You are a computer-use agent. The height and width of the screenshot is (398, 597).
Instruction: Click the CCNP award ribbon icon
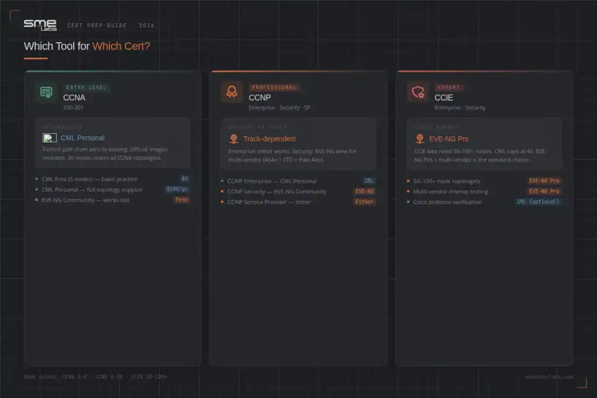pos(232,91)
